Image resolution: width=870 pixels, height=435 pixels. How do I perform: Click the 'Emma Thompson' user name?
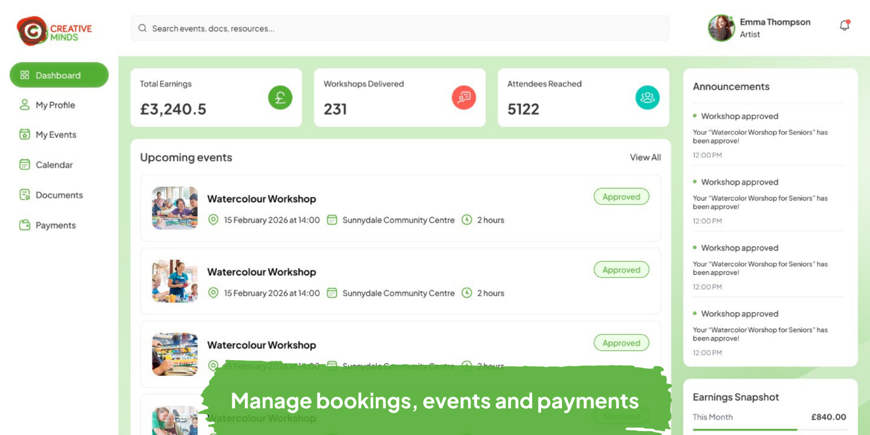(x=775, y=22)
